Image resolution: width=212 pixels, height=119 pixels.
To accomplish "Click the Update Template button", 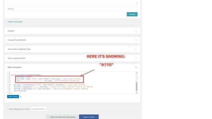I will 89,117.
